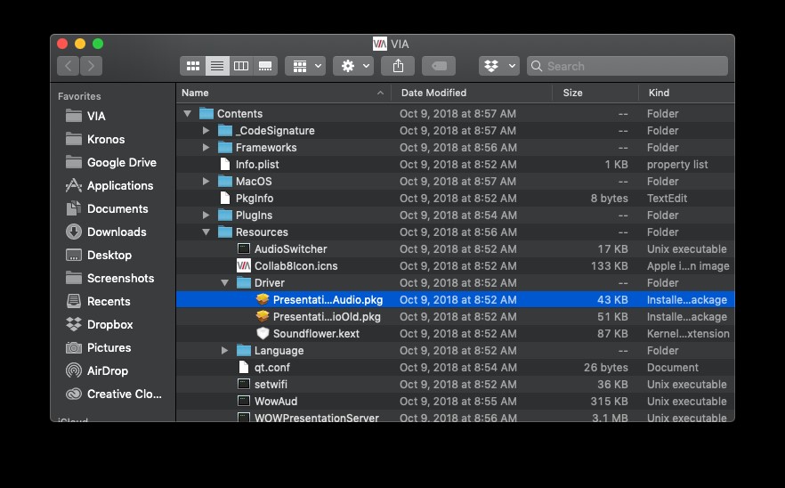This screenshot has height=488, width=785.
Task: Expand the PlugIns folder
Action: 206,216
